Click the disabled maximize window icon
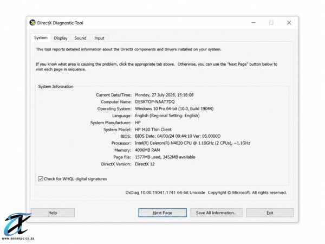This screenshot has height=244, width=325. click(271, 23)
